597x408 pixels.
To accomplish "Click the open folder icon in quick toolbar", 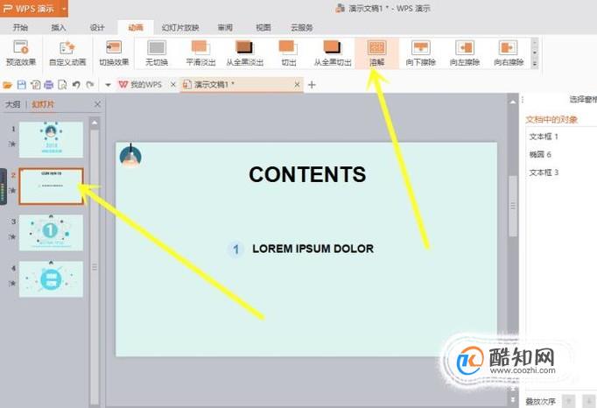I will click(8, 85).
